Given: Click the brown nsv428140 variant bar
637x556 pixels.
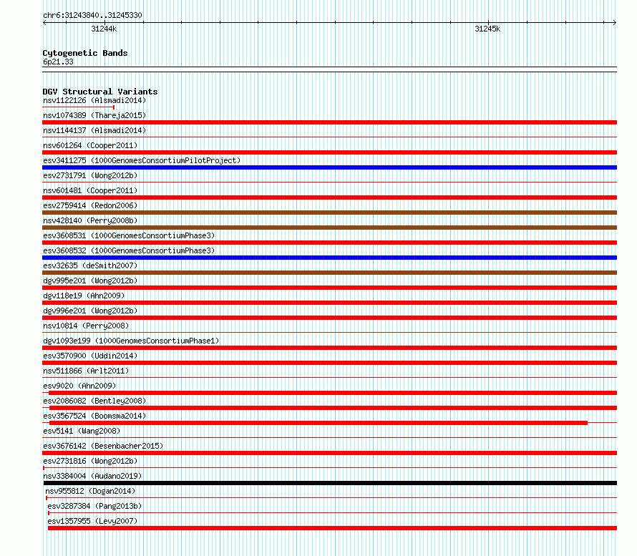Looking at the screenshot, I should point(329,228).
